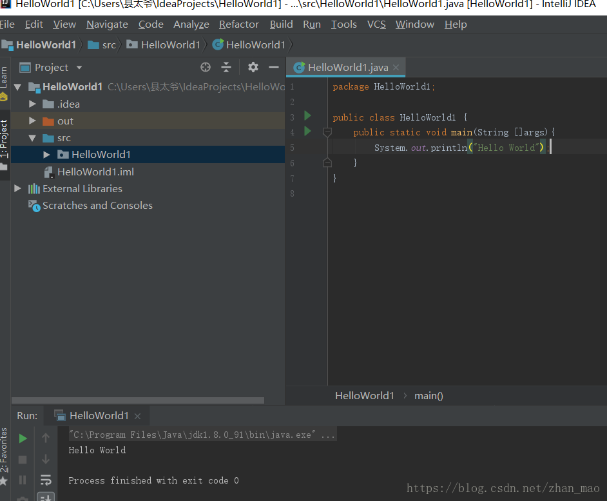Click scroll to end icon in Run console

click(x=46, y=497)
